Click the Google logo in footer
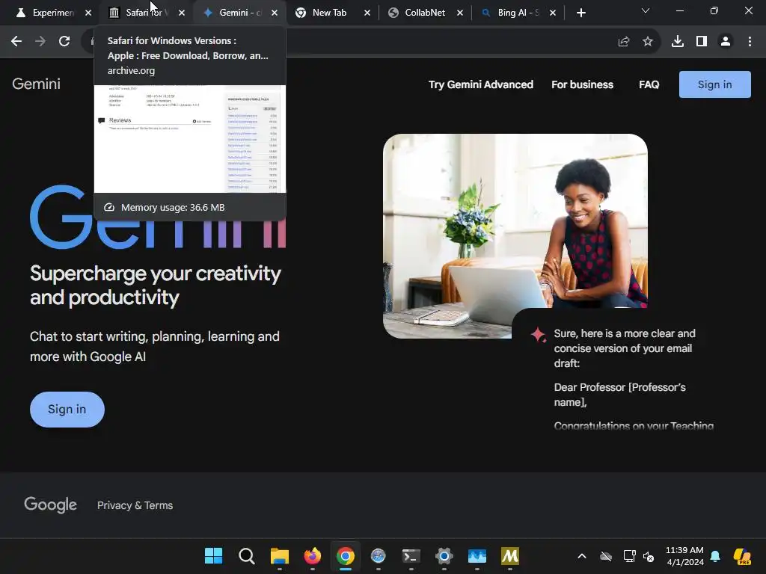Viewport: 766px width, 574px height. [x=50, y=504]
